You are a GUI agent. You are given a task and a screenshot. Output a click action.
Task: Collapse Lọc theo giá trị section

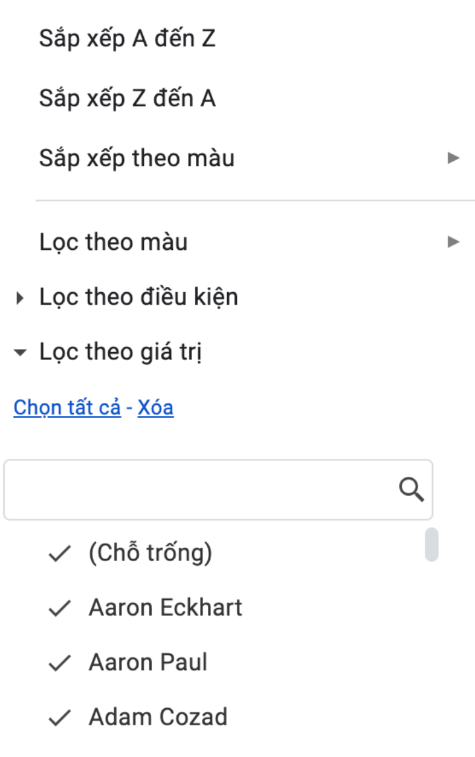[20, 353]
